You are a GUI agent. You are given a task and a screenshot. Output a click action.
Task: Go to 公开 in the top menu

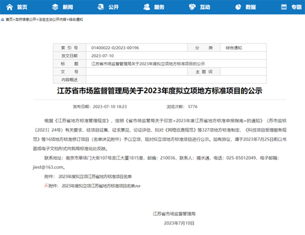[113, 7]
